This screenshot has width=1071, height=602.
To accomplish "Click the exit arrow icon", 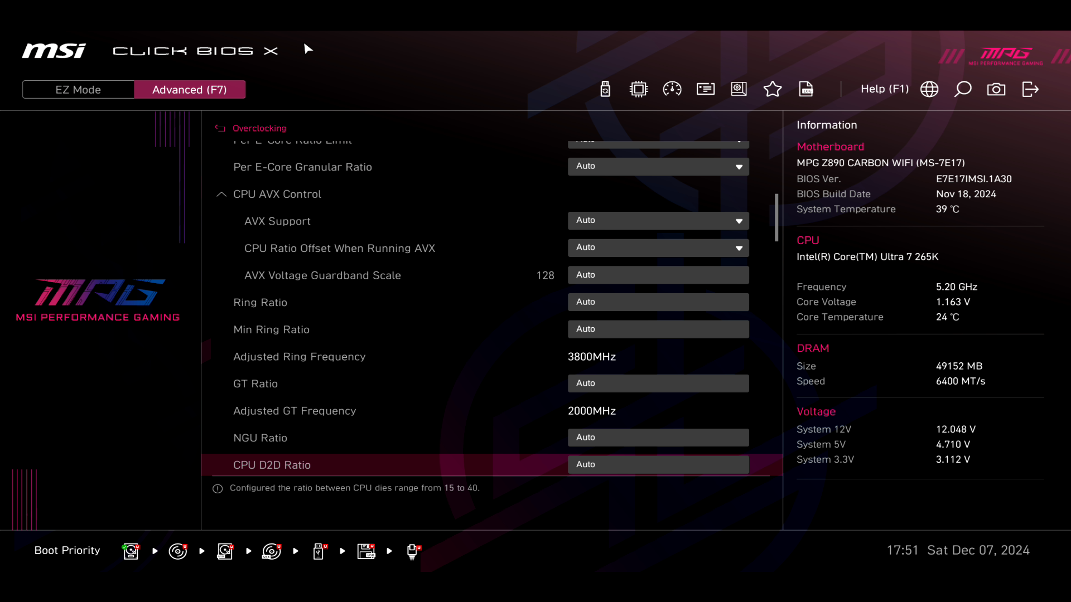I will pos(1030,89).
